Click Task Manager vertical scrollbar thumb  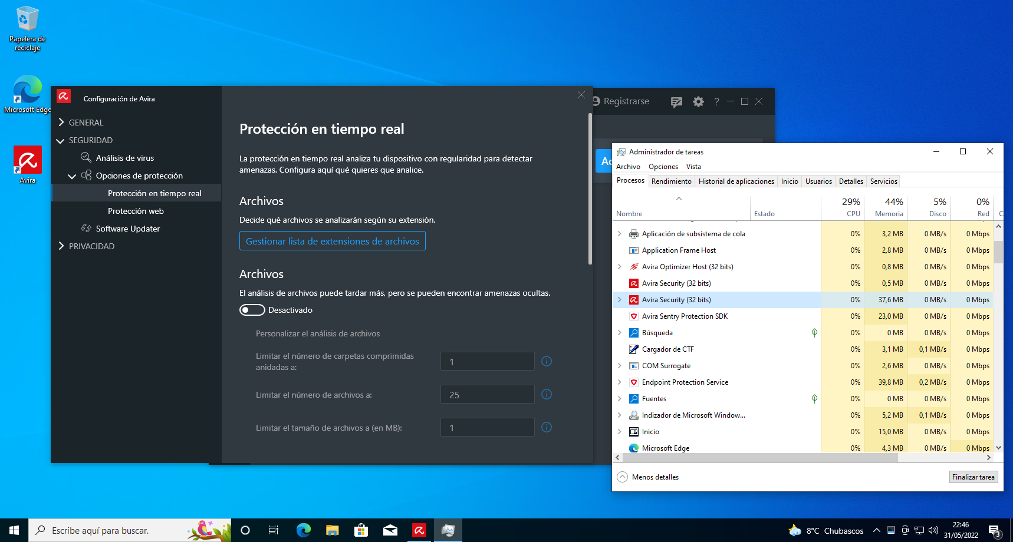point(998,252)
